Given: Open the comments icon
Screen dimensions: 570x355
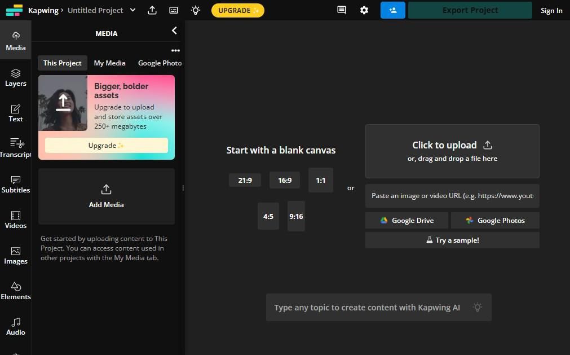Looking at the screenshot, I should [341, 10].
